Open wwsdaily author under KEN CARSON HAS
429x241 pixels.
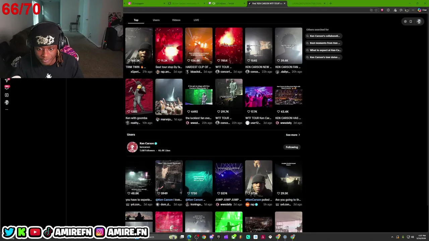[x=286, y=123]
